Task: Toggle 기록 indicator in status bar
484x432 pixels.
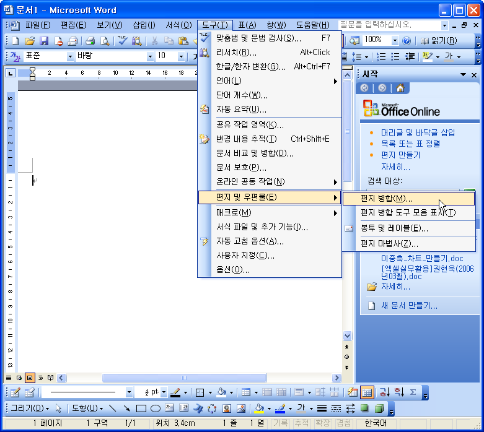Action: (x=280, y=423)
